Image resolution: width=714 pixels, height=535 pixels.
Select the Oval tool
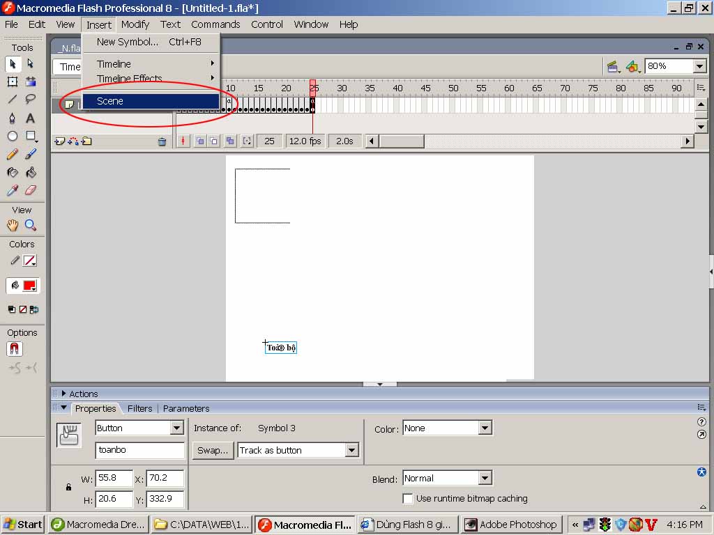coord(13,136)
